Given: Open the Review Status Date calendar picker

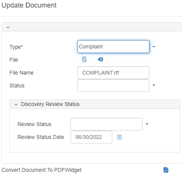Looking at the screenshot, I should tap(119, 137).
